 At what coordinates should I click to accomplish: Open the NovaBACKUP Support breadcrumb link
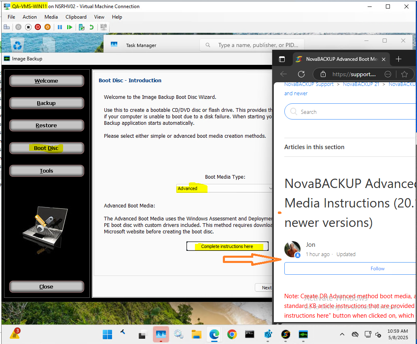309,84
